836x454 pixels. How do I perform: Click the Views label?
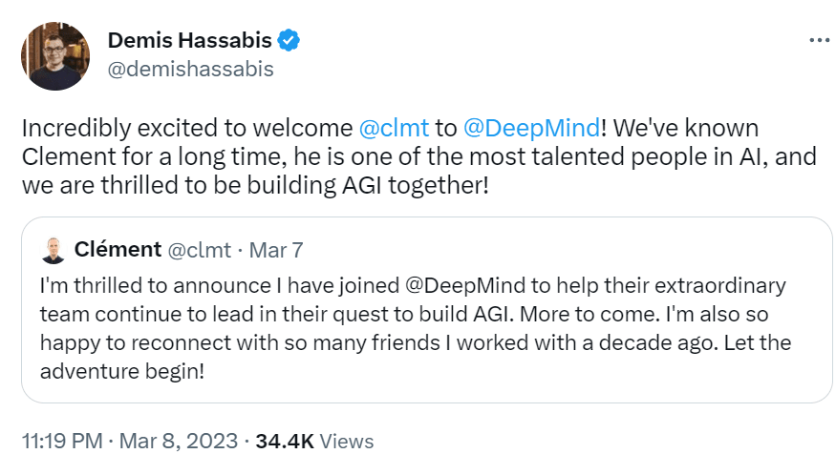pos(348,441)
